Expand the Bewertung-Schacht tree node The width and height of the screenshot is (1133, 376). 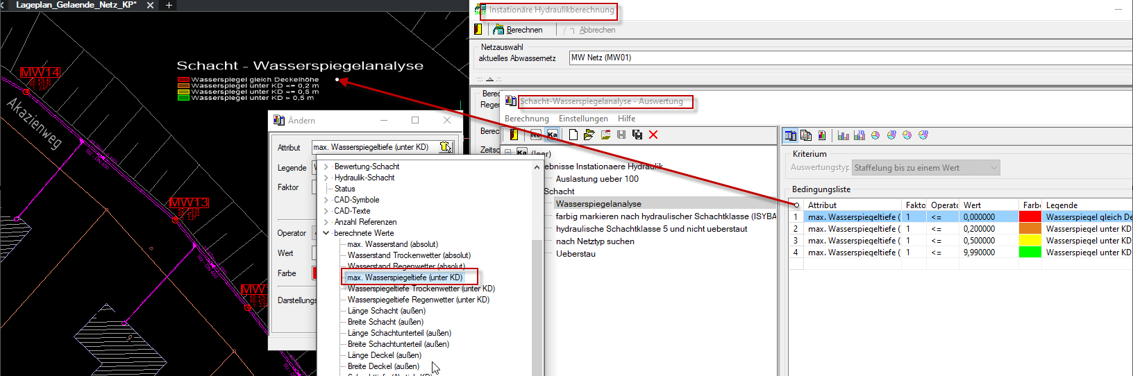[326, 166]
